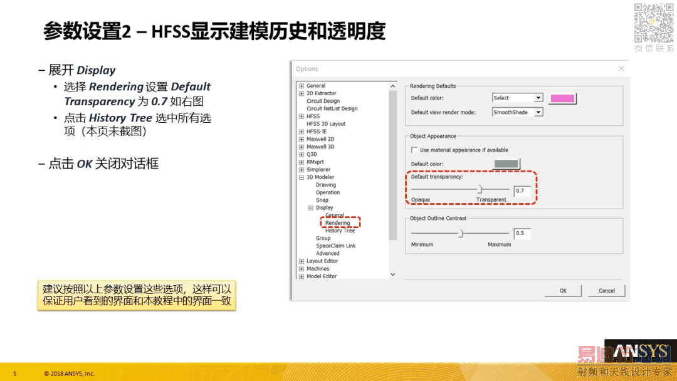Expand the HFSS-IE node
677x381 pixels.
[302, 132]
